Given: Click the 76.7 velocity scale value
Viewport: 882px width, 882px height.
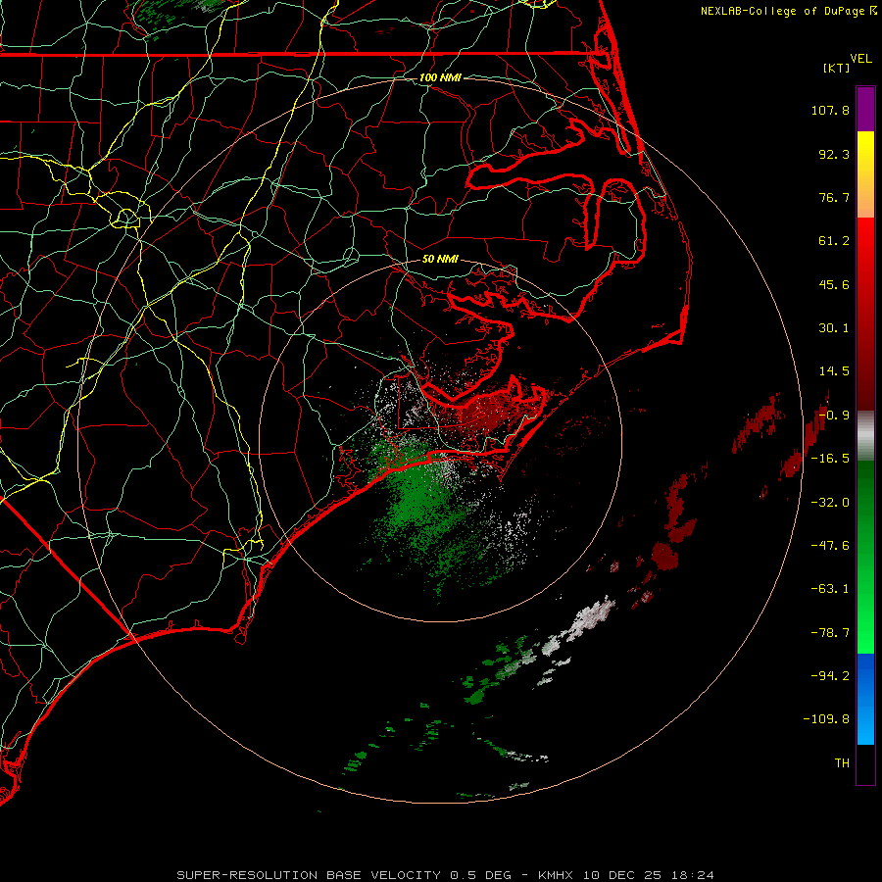Looking at the screenshot, I should tap(834, 197).
